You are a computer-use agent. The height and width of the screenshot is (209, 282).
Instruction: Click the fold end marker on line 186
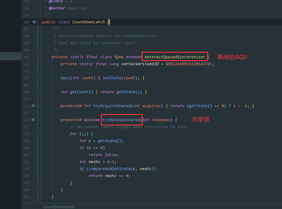click(40, 190)
